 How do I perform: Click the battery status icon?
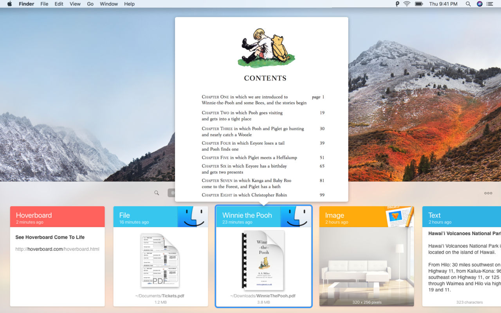pos(419,4)
